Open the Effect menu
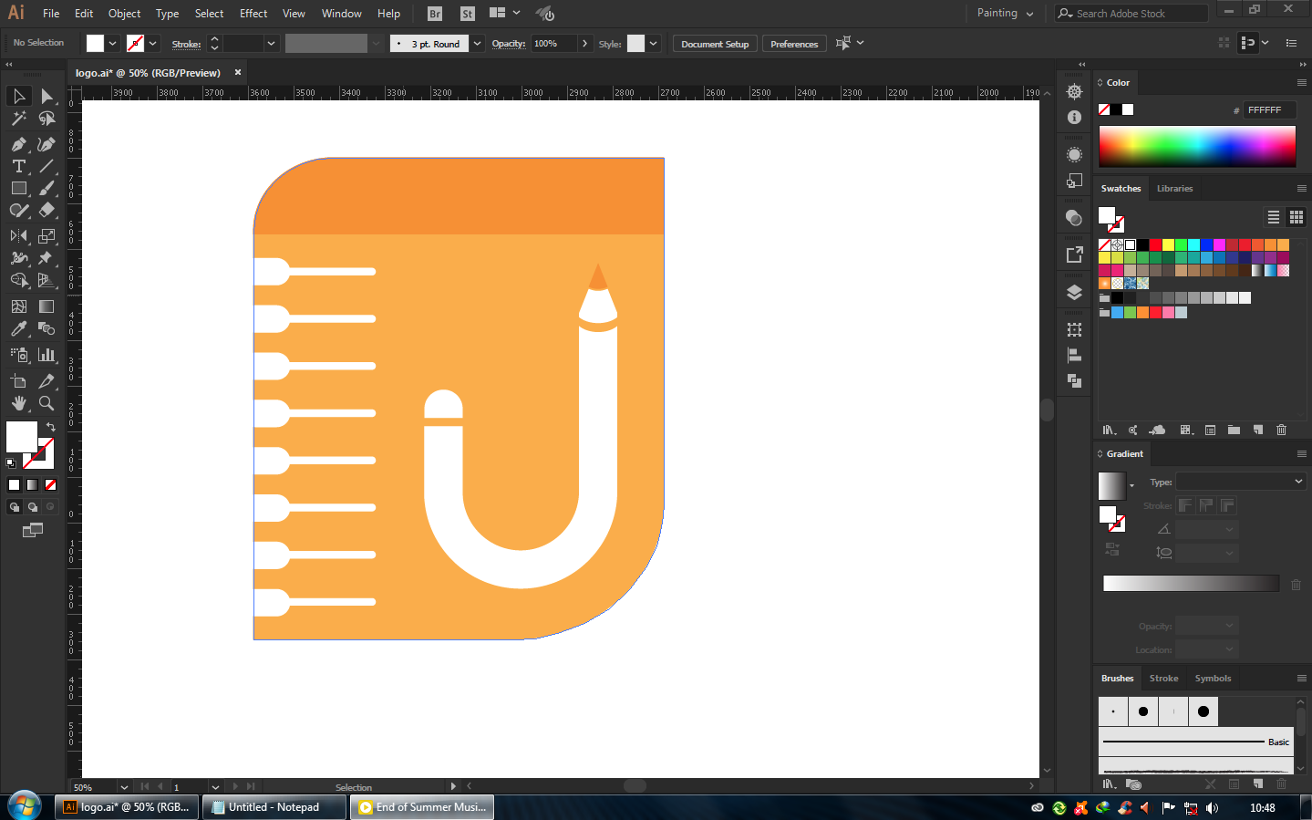The height and width of the screenshot is (820, 1312). (253, 14)
